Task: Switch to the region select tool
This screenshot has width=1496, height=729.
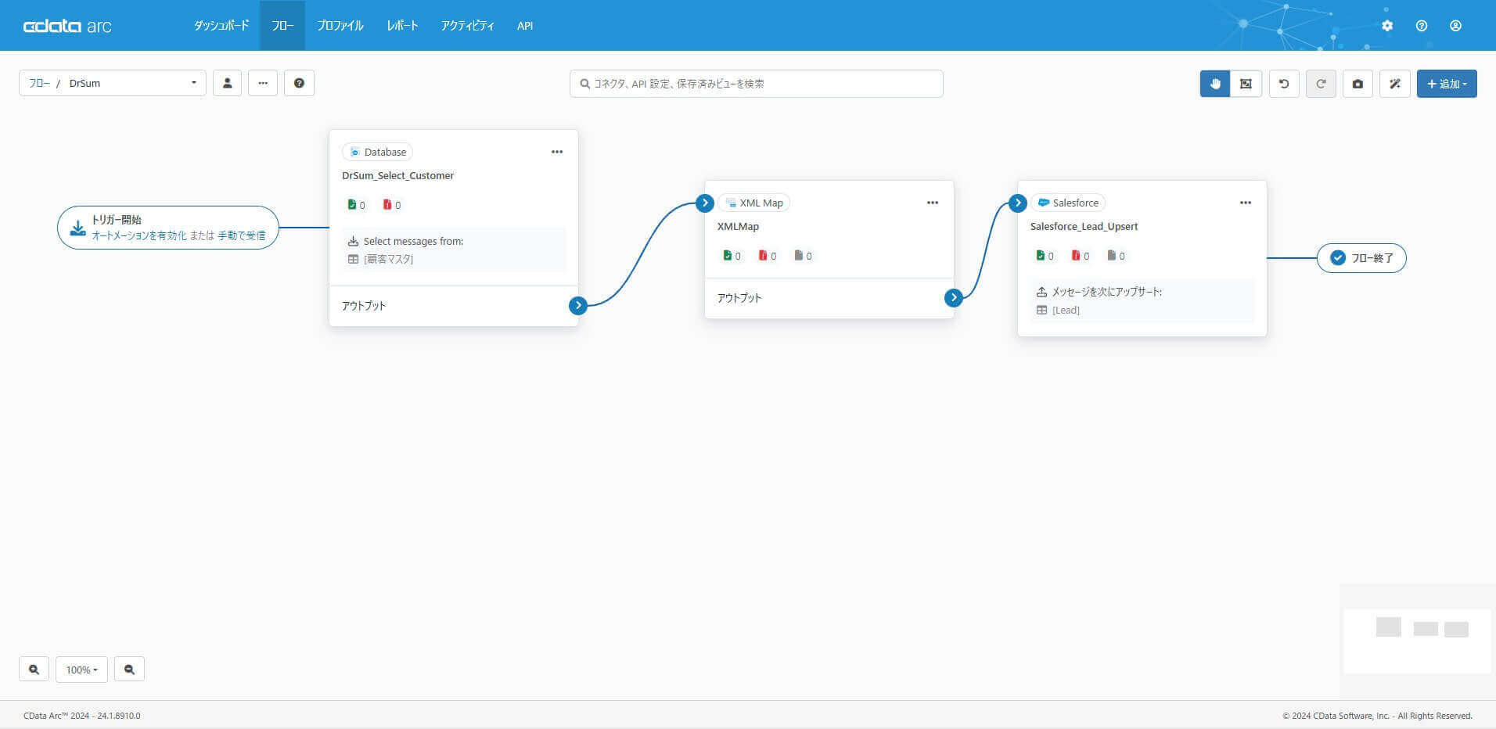Action: pyautogui.click(x=1245, y=83)
